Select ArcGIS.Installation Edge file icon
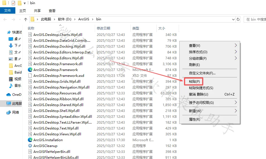266x159 pixels. point(30,140)
